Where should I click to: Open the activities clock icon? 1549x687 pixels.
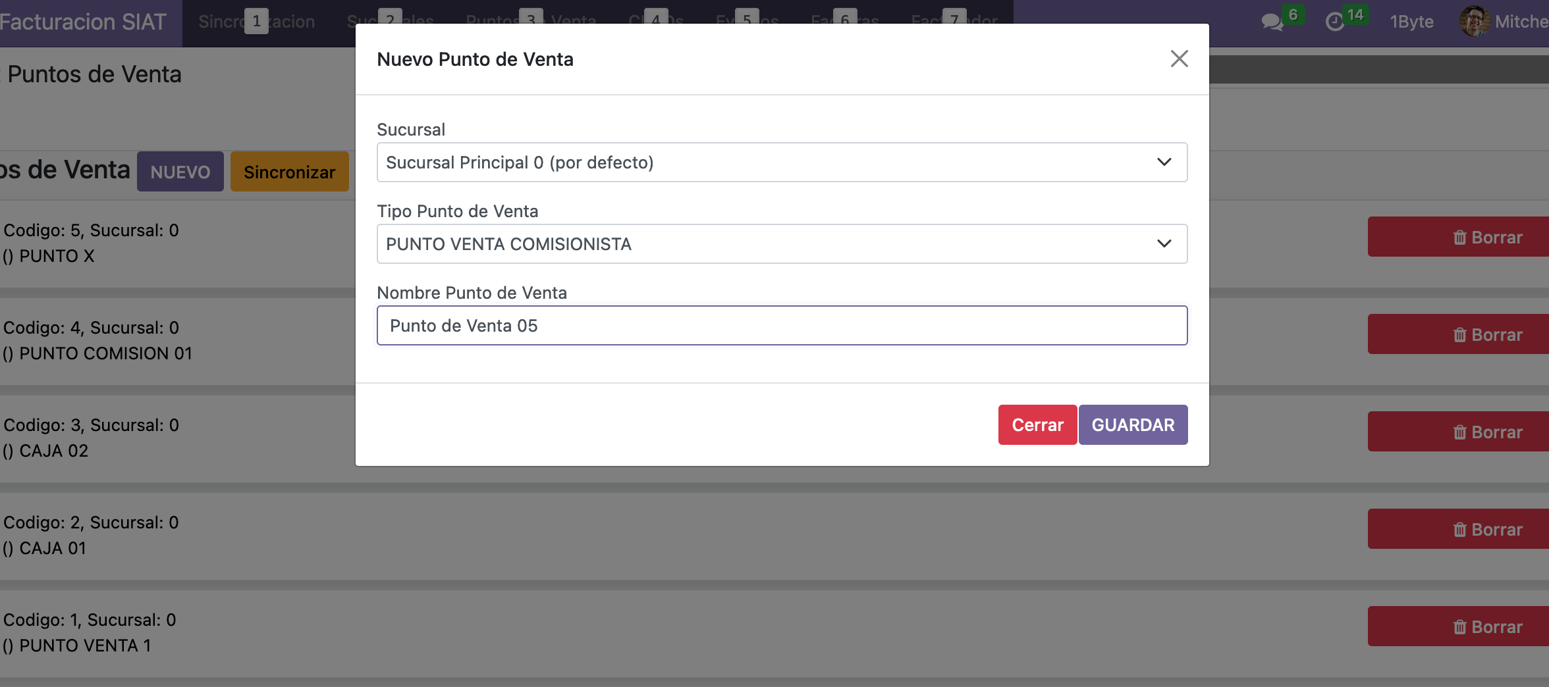[x=1334, y=22]
